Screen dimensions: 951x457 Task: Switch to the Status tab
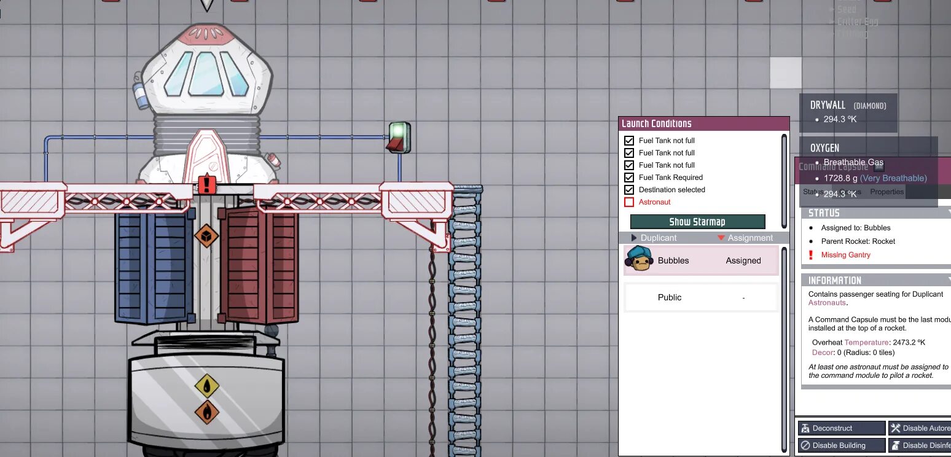click(813, 192)
